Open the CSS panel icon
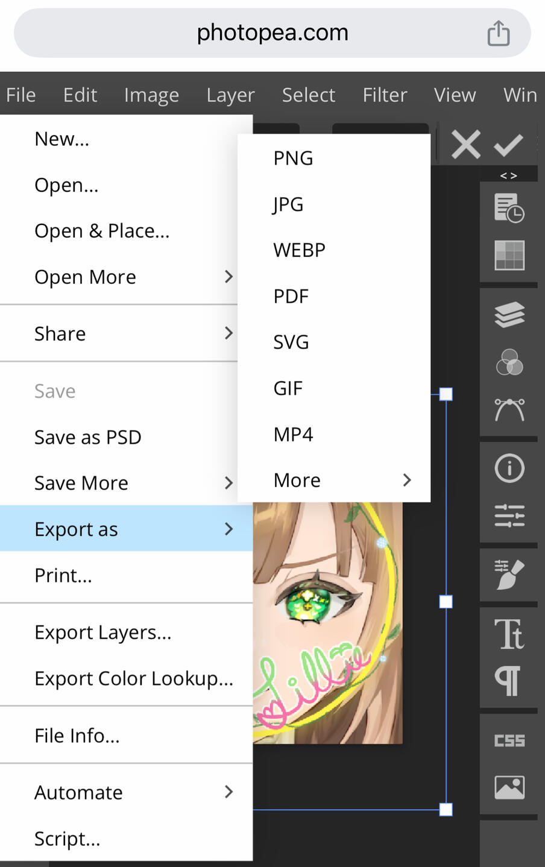Viewport: 545px width, 867px height. click(509, 740)
